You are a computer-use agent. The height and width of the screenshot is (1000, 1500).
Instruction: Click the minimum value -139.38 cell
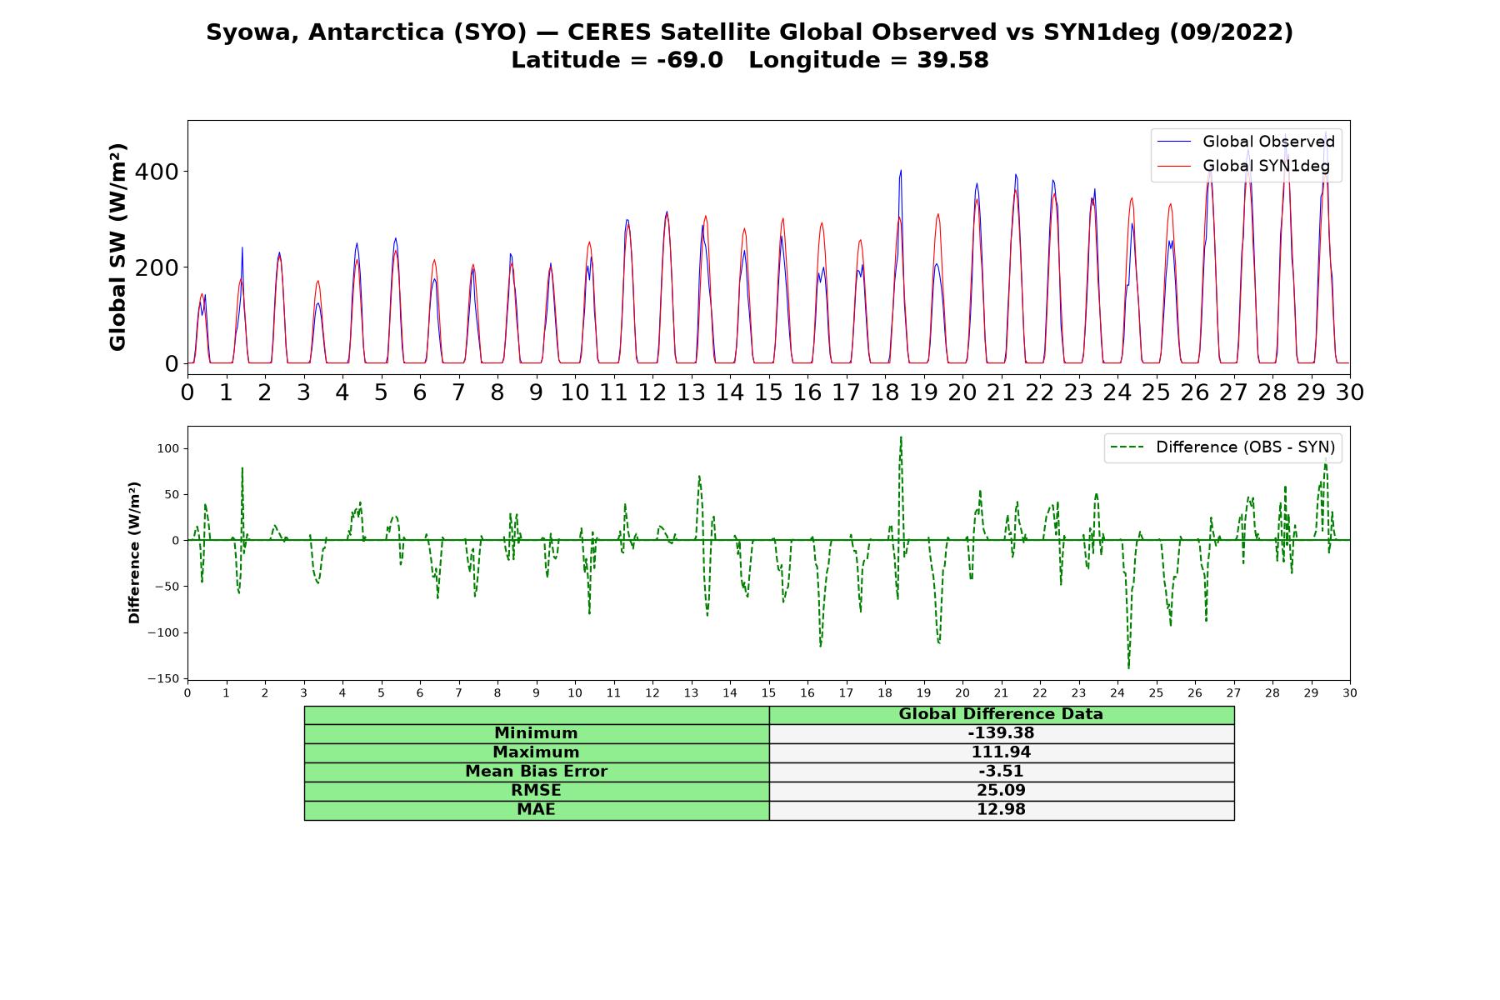coord(1002,733)
